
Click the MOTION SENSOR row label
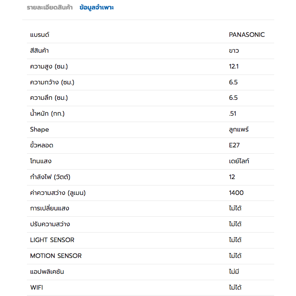point(56,256)
